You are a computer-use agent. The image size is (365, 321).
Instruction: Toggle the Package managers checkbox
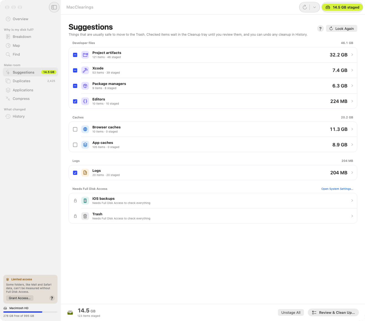click(75, 86)
